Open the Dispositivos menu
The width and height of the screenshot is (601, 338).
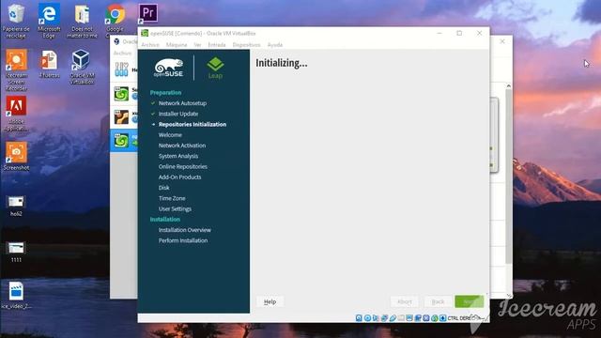pos(246,45)
